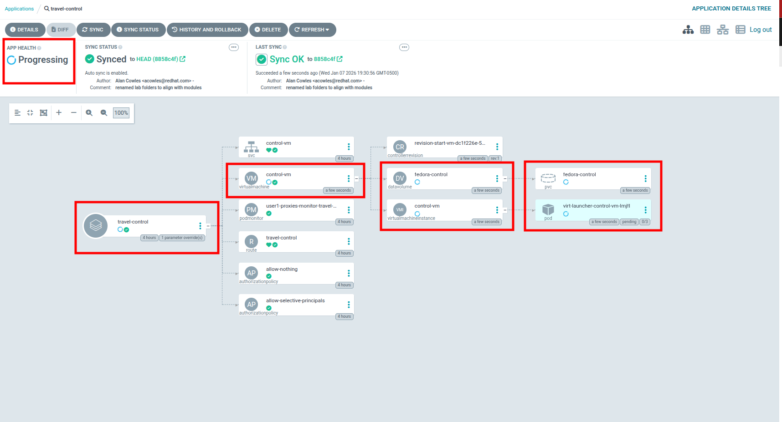Switch to the pods grid view icon
The height and width of the screenshot is (422, 782).
(705, 30)
